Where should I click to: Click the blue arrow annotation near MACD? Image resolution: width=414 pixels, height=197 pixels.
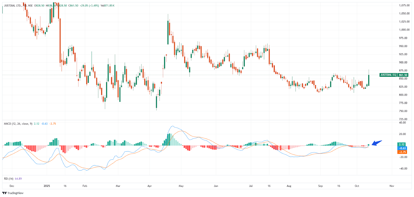(x=377, y=143)
